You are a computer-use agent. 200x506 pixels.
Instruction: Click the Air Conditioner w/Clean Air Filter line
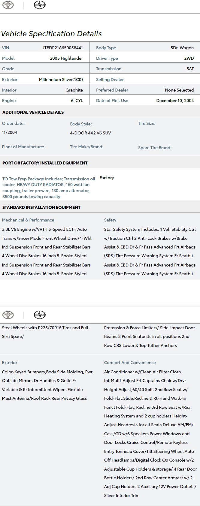(x=142, y=372)
